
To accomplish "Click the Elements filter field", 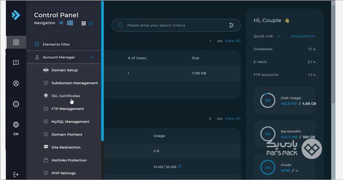I will tap(64, 44).
